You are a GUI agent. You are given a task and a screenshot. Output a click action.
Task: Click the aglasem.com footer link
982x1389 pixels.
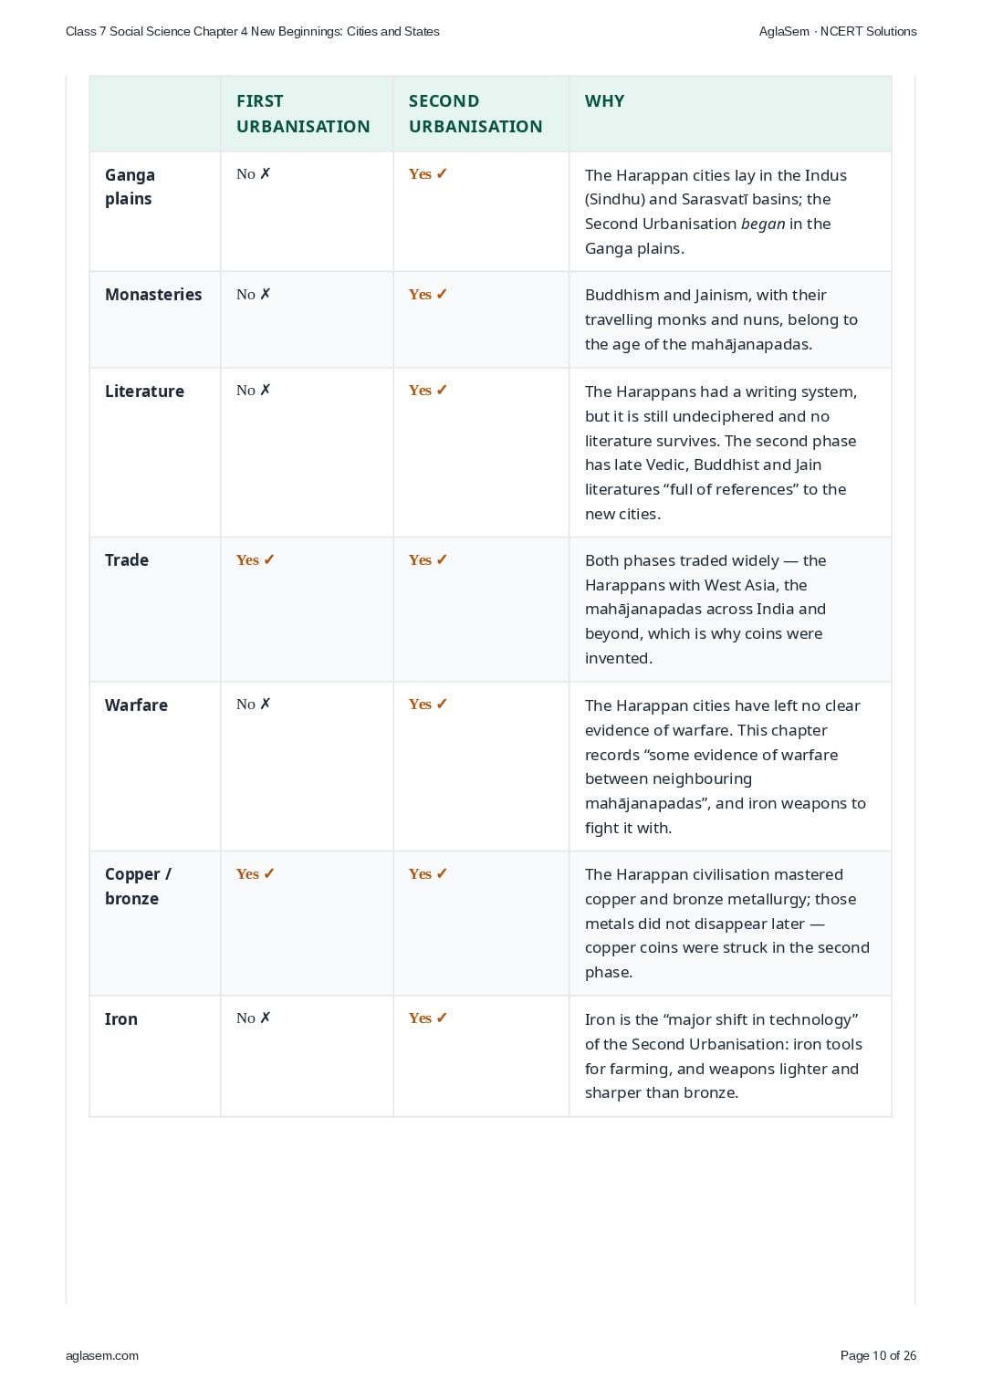click(102, 1355)
